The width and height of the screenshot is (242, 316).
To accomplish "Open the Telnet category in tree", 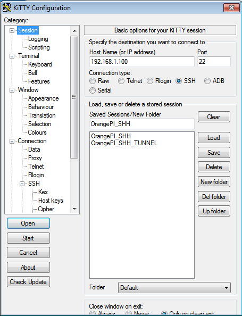I will pos(36,167).
